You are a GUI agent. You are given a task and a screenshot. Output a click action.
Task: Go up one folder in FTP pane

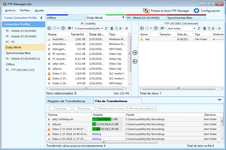(x=155, y=28)
